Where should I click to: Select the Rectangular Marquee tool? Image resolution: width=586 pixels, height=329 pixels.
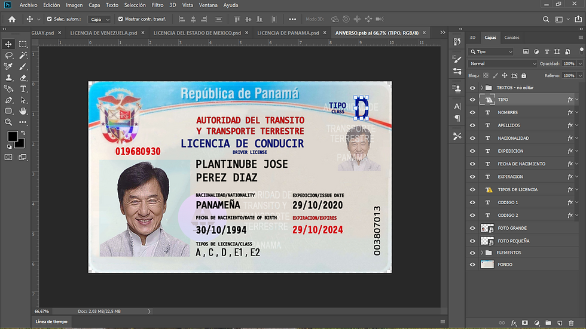tap(23, 44)
